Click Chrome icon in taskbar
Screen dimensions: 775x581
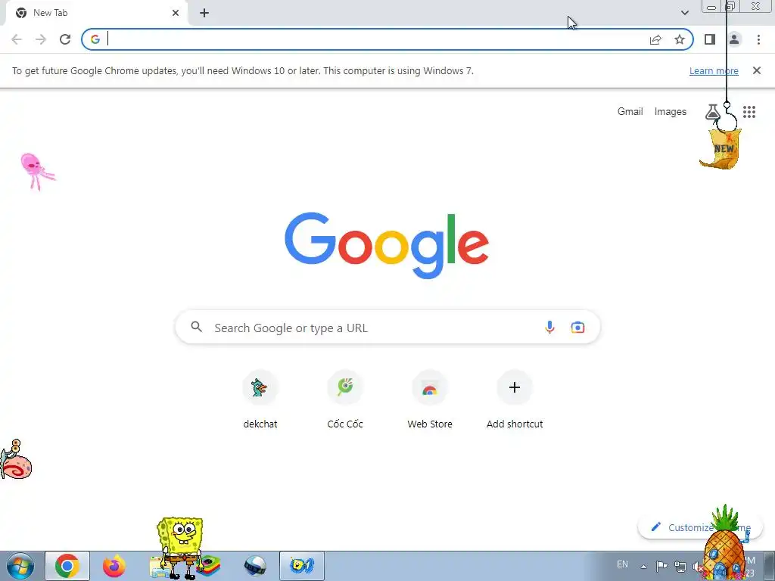point(67,566)
